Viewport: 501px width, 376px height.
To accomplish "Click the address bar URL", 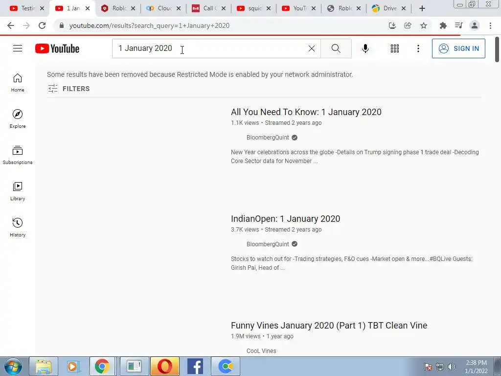I will click(149, 25).
